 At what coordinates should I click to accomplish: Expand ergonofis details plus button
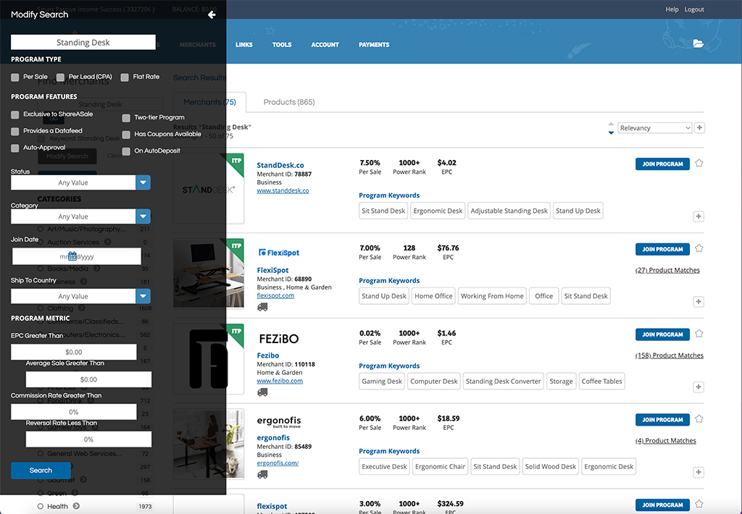point(698,472)
